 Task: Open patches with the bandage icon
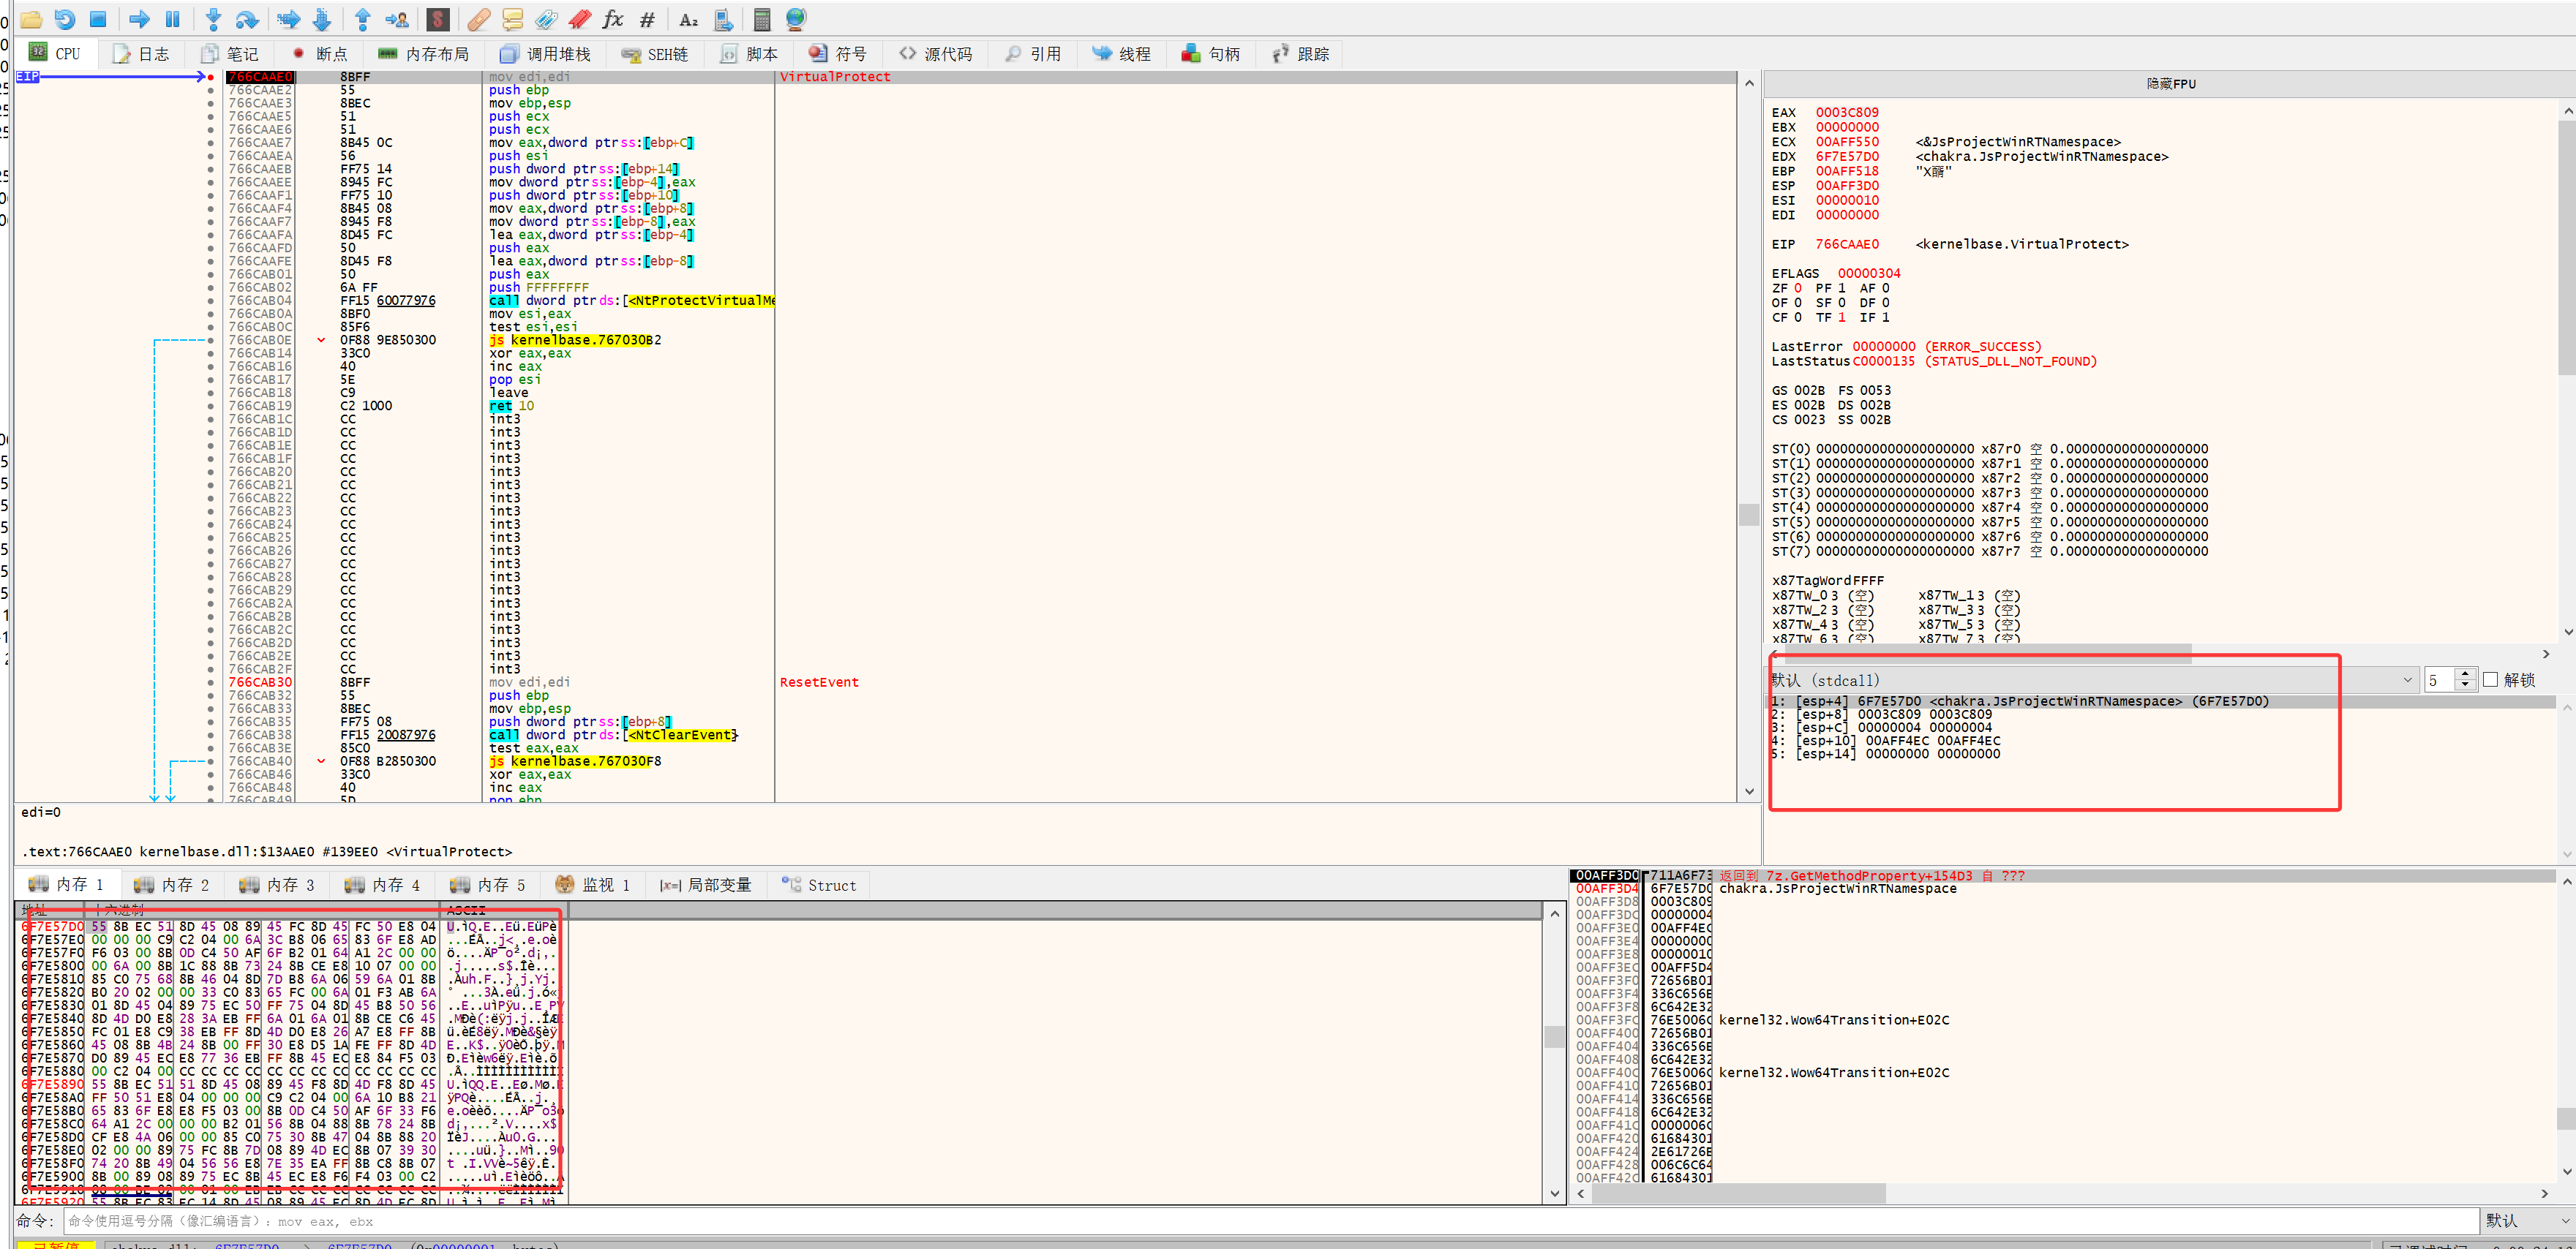click(x=479, y=19)
